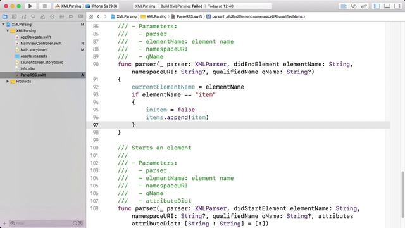Switch to the Assistant editor

coord(354,6)
